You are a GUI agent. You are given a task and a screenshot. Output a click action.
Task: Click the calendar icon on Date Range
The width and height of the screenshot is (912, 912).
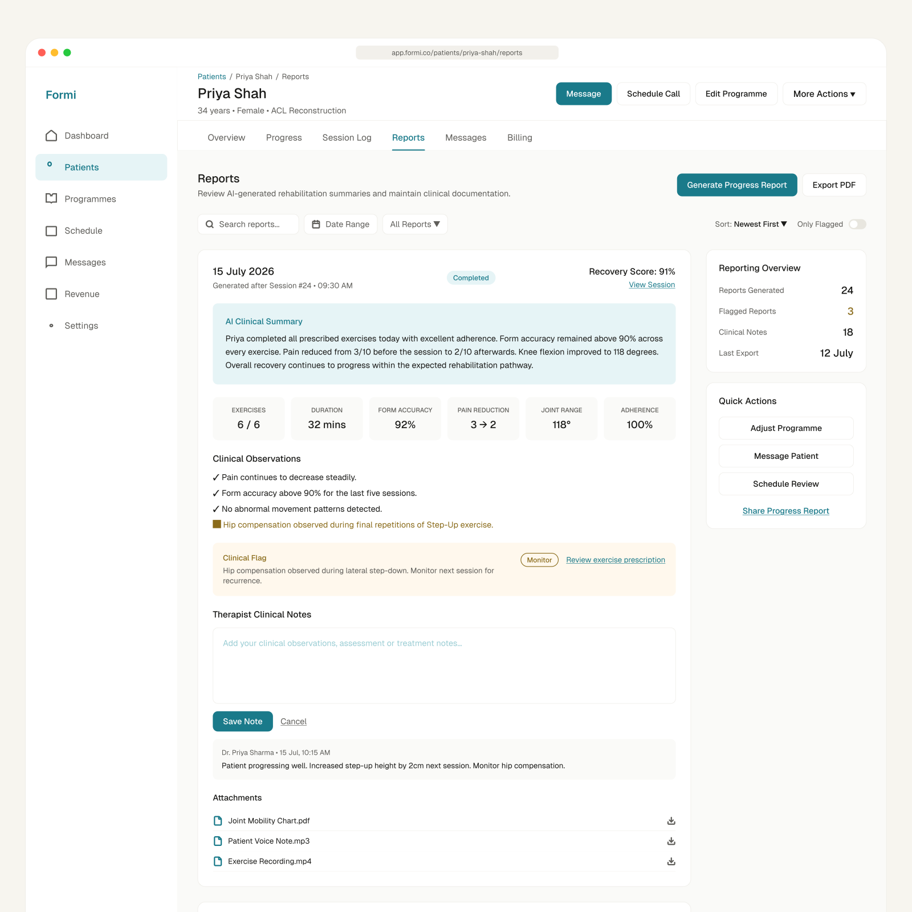316,225
